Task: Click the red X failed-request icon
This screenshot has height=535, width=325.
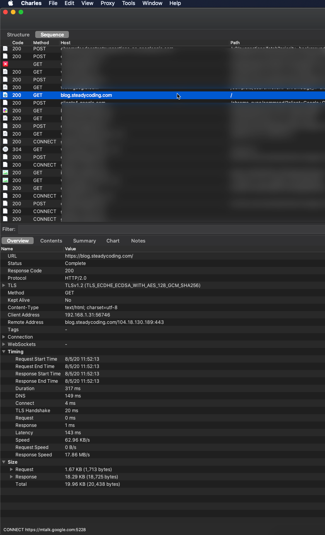Action: [x=5, y=64]
